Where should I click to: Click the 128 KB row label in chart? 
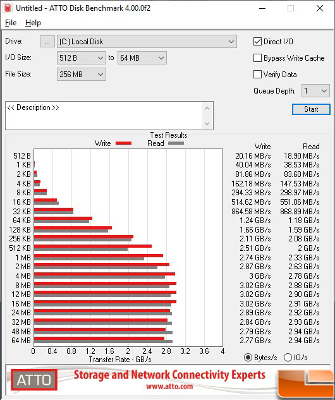click(20, 230)
